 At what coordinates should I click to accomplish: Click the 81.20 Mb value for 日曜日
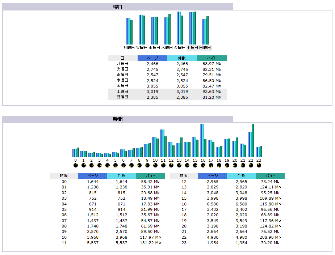point(212,97)
